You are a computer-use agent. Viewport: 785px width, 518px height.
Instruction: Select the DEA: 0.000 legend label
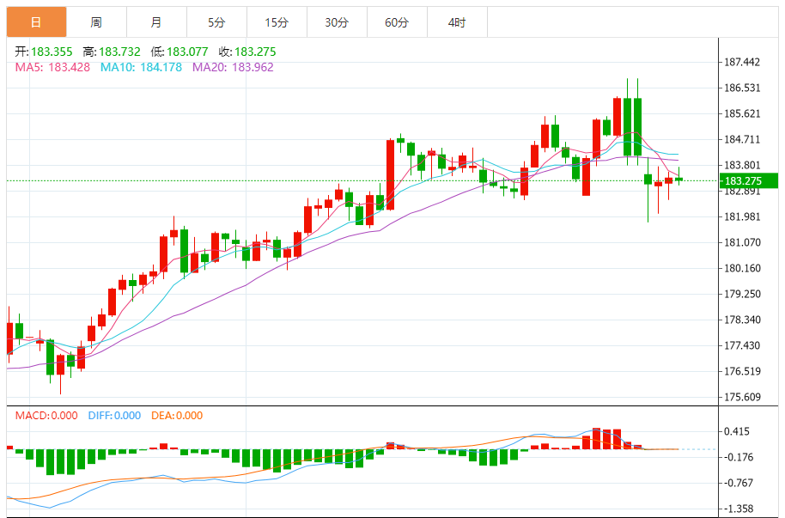click(177, 416)
